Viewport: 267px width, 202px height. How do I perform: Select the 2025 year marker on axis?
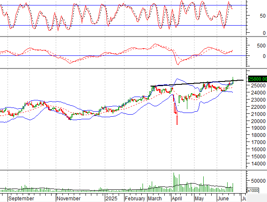111,198
